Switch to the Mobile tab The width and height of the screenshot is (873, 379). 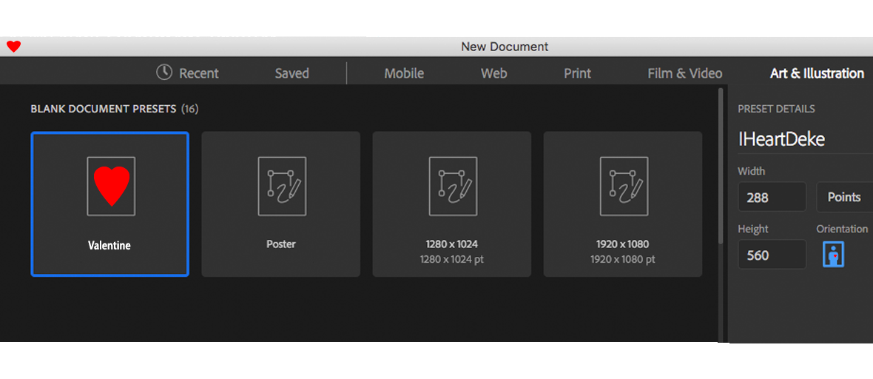(404, 73)
